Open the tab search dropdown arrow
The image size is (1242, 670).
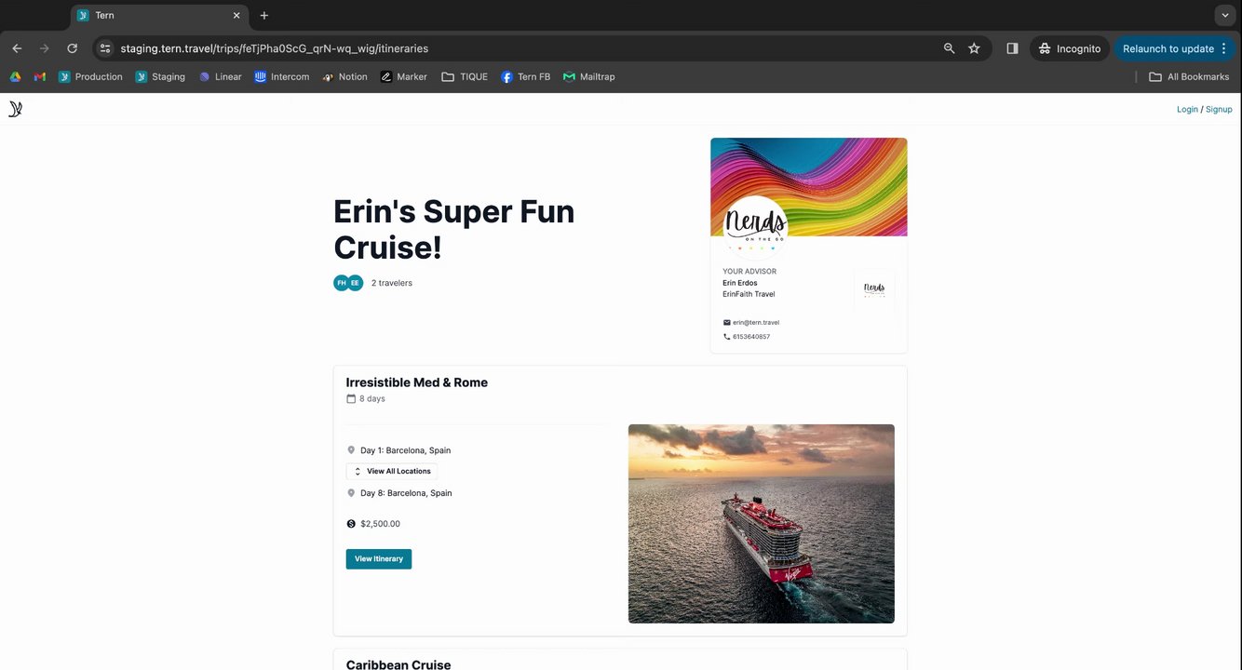click(1225, 16)
